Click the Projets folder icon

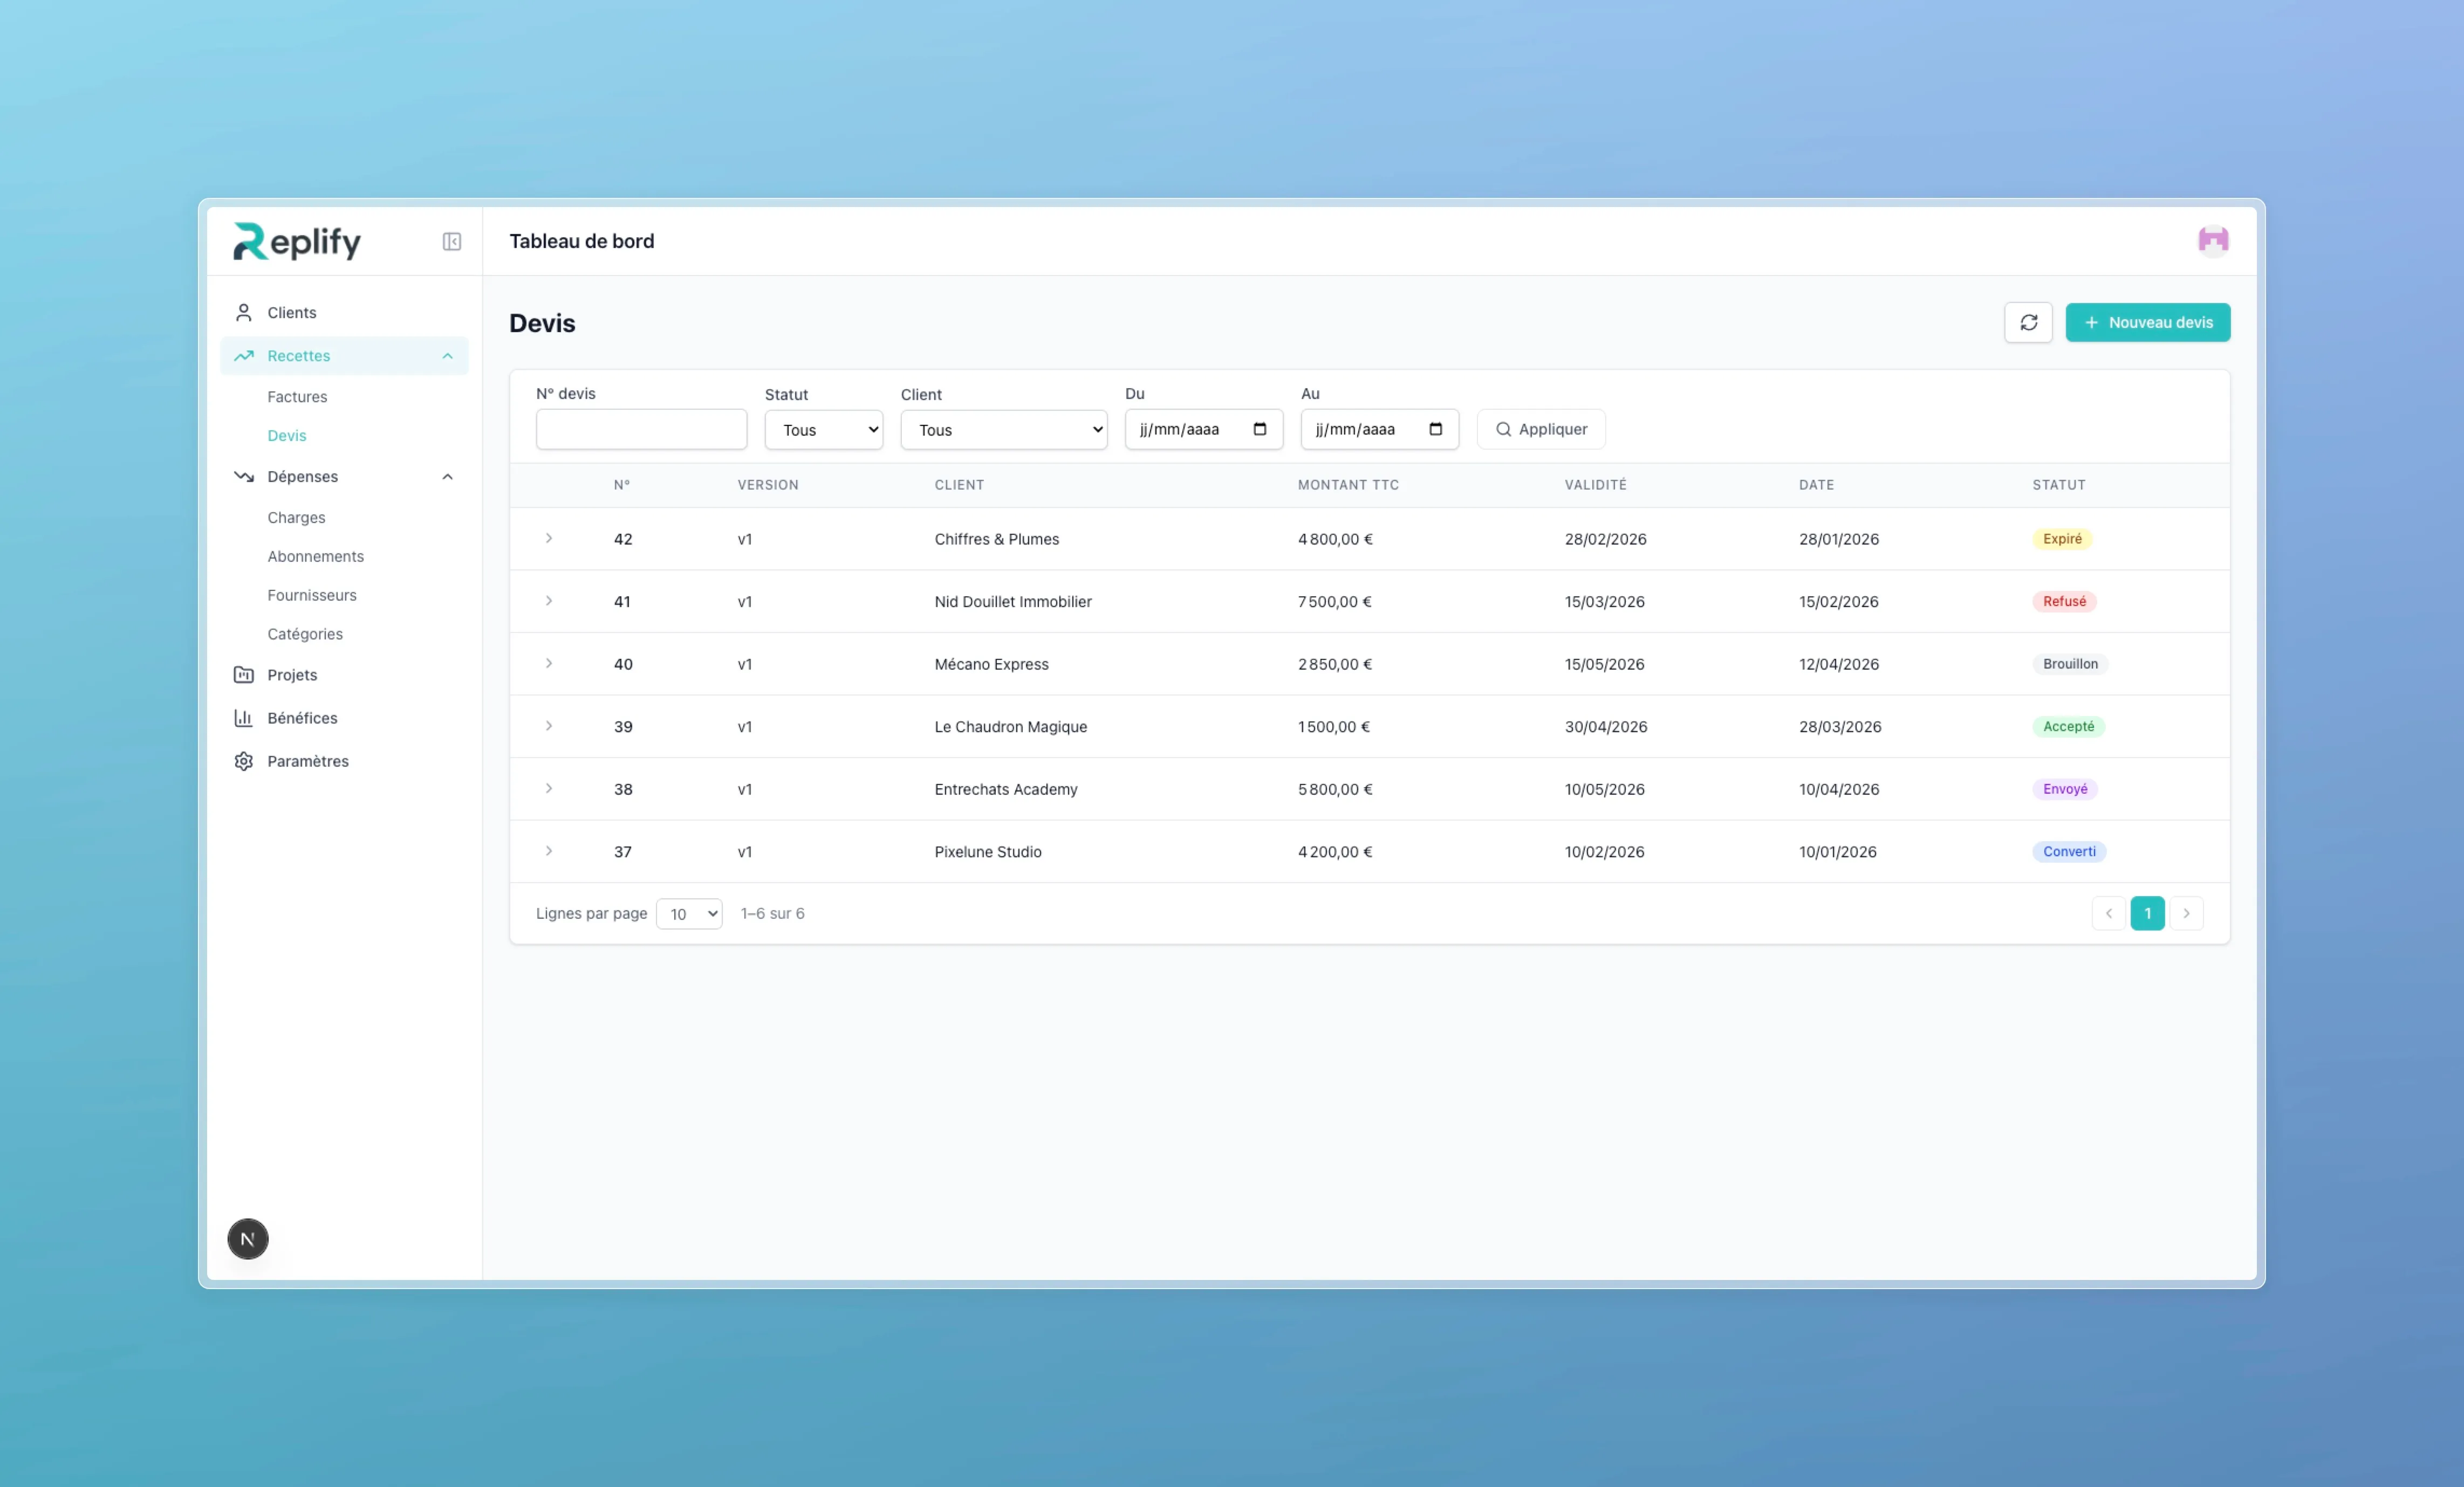(243, 674)
